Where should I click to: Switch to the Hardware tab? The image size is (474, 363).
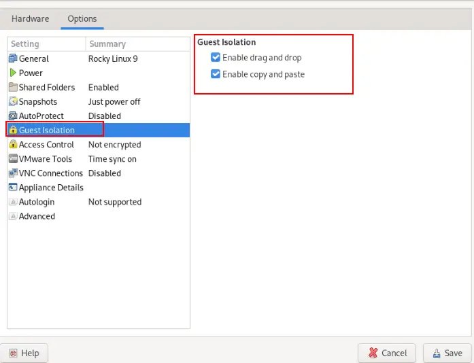pyautogui.click(x=30, y=19)
